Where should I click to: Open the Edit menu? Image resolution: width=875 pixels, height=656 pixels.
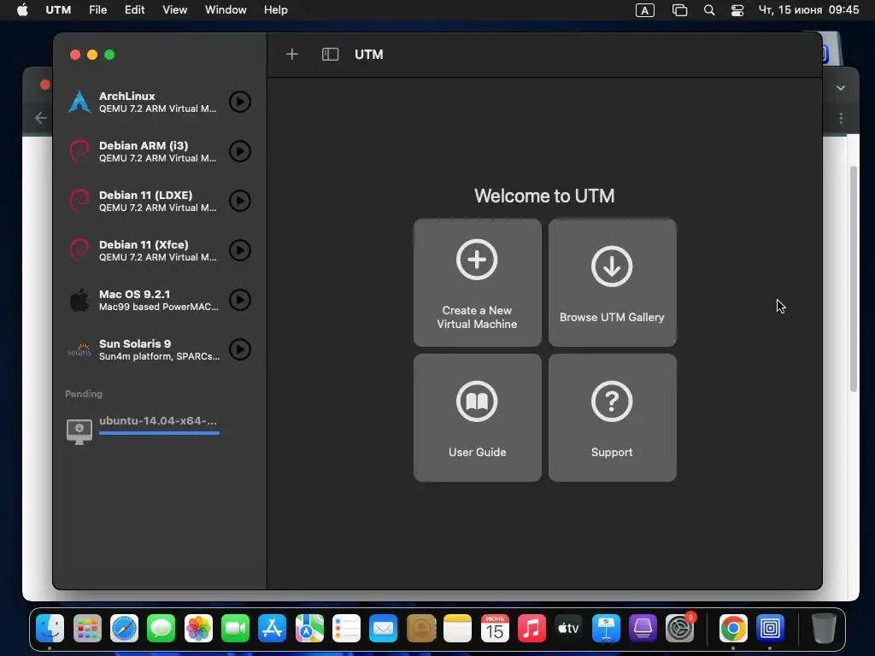134,10
